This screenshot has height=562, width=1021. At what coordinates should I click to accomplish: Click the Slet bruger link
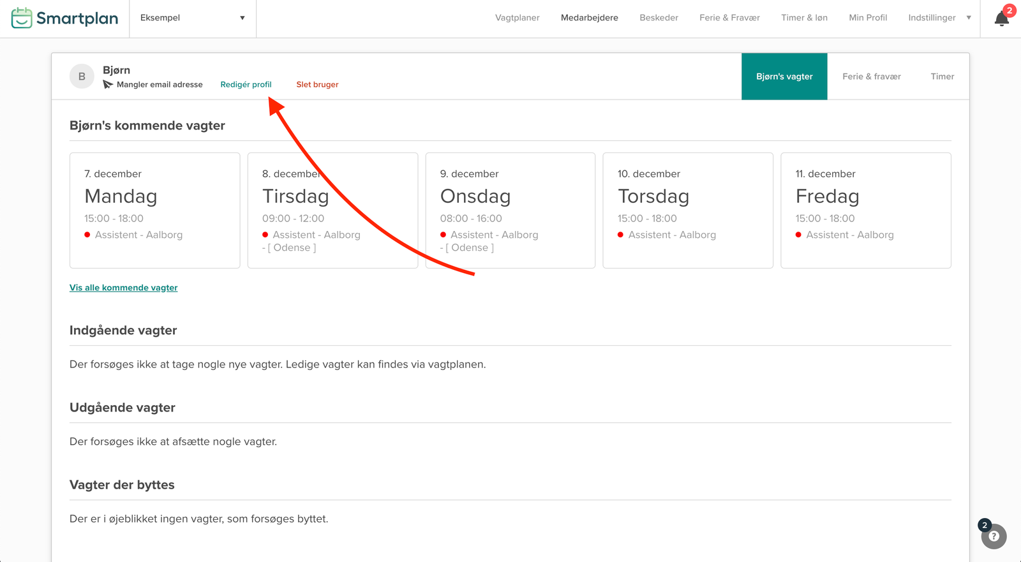click(x=317, y=84)
